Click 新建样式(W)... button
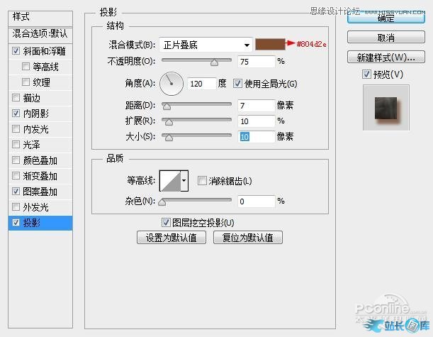Screen dimensions: 433x337 click(x=386, y=57)
